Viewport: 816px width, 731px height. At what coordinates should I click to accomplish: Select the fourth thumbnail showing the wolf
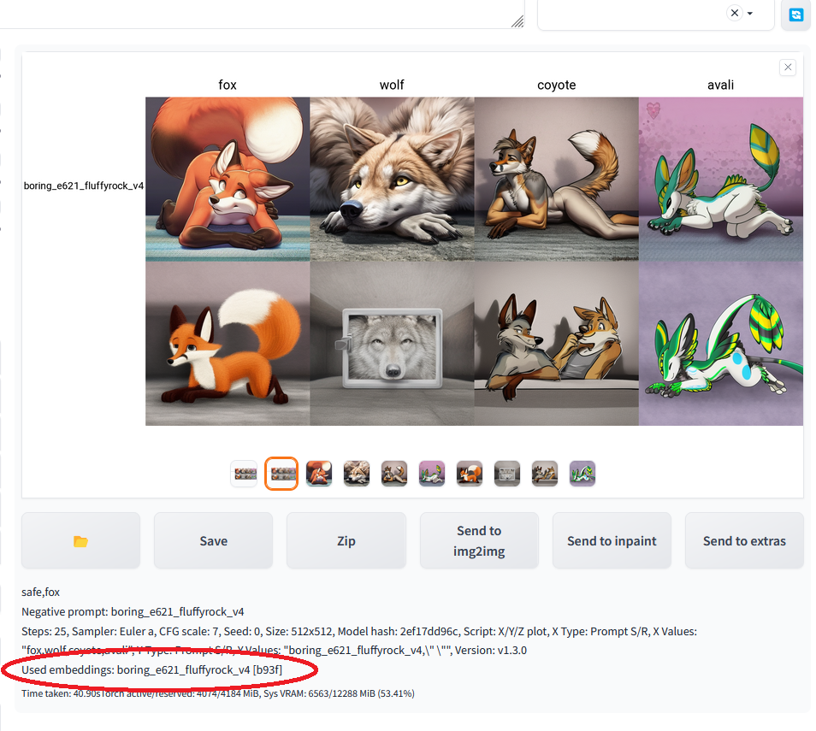(357, 473)
